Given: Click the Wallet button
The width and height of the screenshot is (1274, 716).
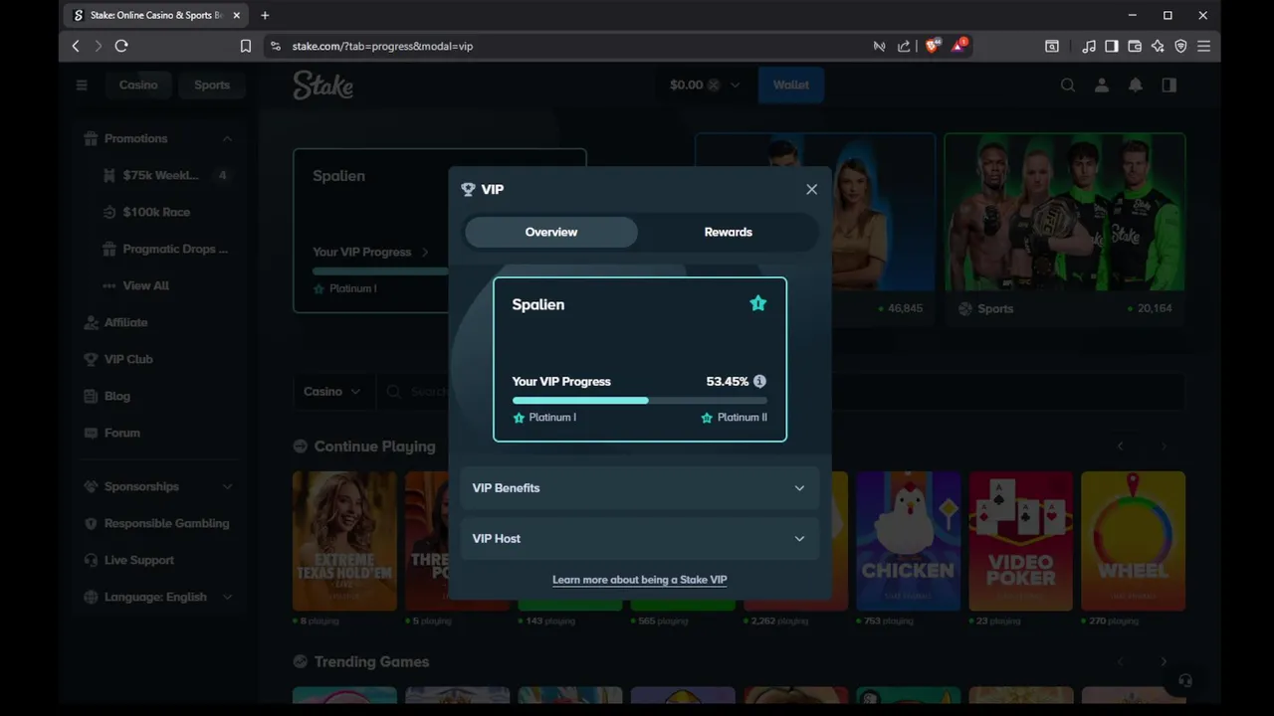Looking at the screenshot, I should point(791,86).
